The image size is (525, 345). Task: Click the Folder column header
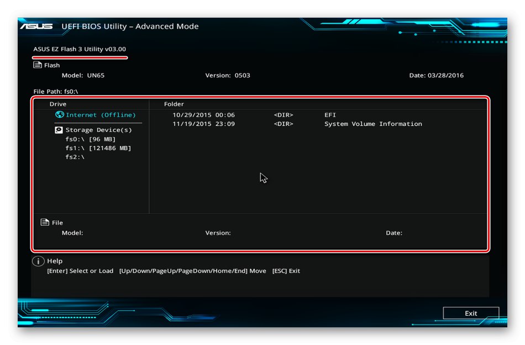tap(174, 104)
